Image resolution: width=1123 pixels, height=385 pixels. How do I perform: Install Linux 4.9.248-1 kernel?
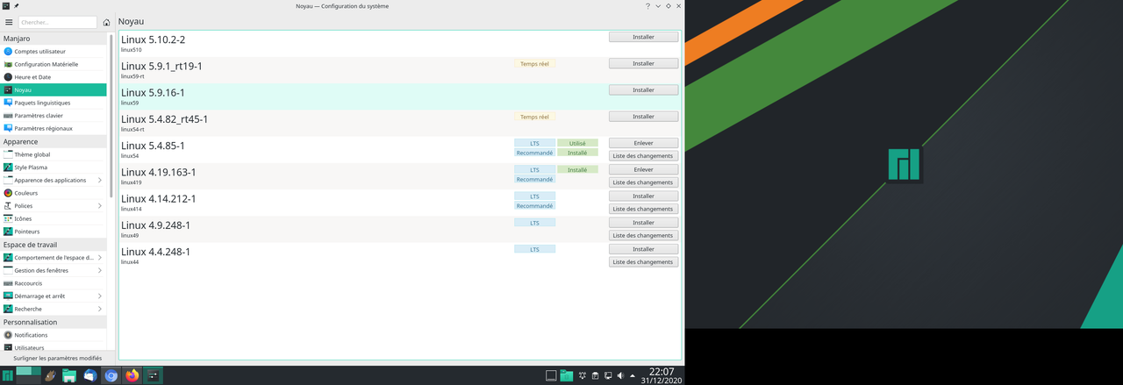tap(643, 223)
